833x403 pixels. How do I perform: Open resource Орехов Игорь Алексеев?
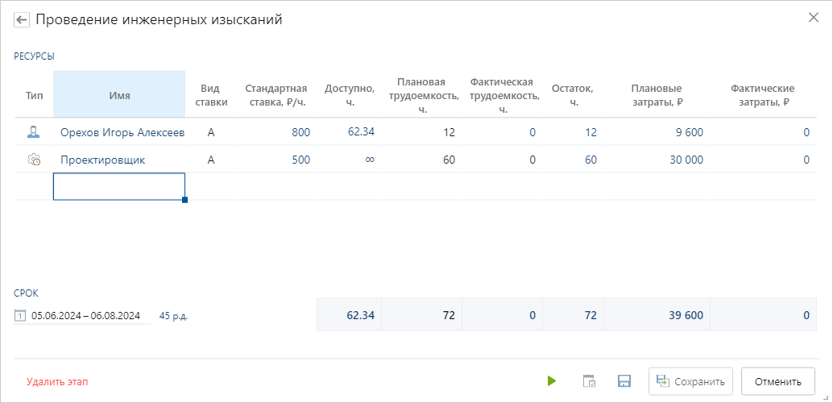122,133
